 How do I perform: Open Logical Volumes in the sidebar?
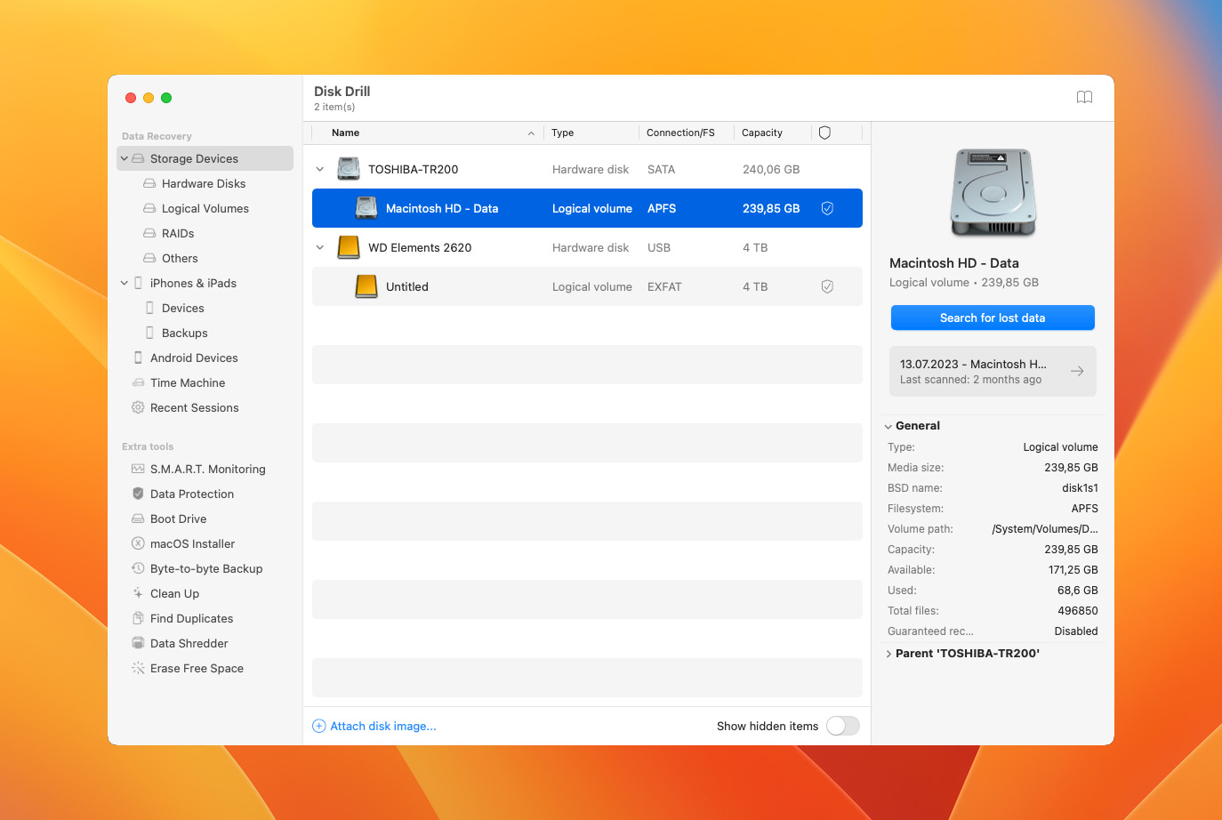click(x=205, y=208)
